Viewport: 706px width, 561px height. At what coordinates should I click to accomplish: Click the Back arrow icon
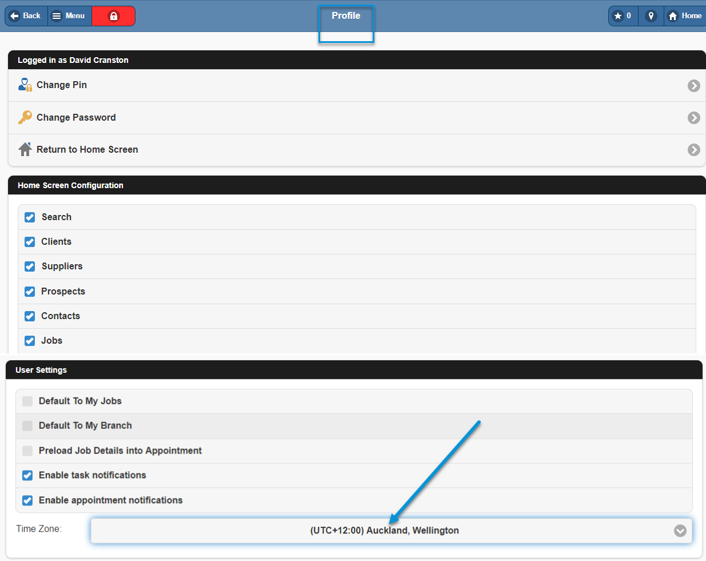coord(15,16)
